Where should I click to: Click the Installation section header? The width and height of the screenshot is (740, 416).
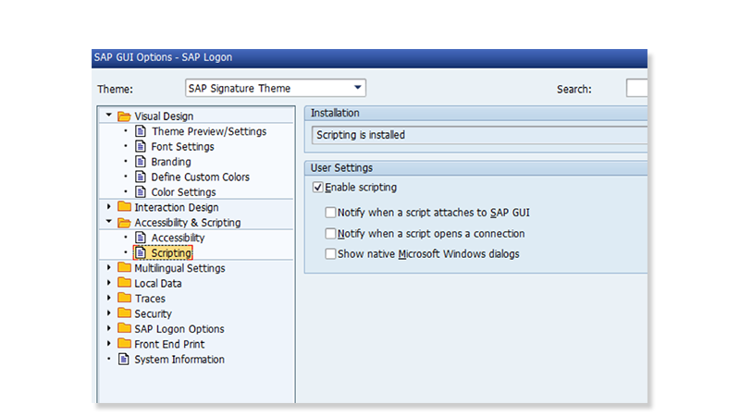tap(476, 113)
